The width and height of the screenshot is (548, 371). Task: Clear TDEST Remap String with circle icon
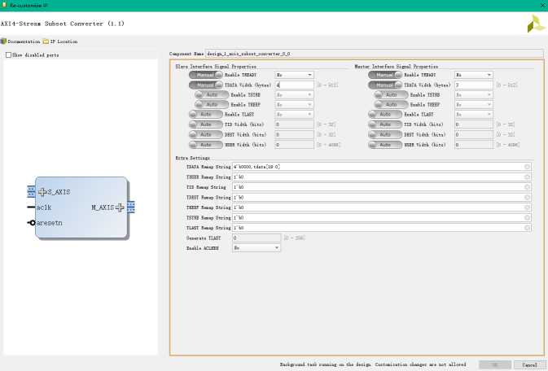pyautogui.click(x=527, y=198)
